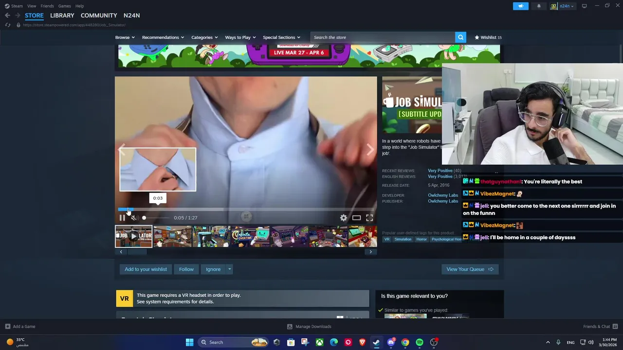Select the Job Simulator trailer thumbnail
Screen dimensions: 623x350
point(133,236)
